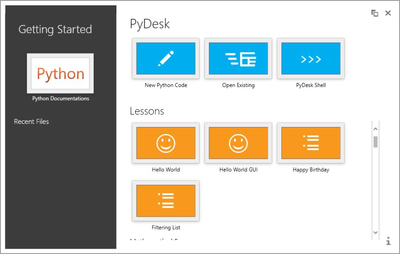This screenshot has height=254, width=400.
Task: Open the Hello World lesson tile
Action: coord(166,143)
